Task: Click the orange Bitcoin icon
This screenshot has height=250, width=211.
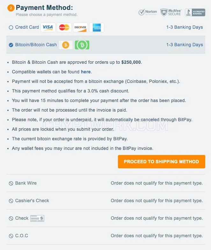Action: click(x=66, y=45)
